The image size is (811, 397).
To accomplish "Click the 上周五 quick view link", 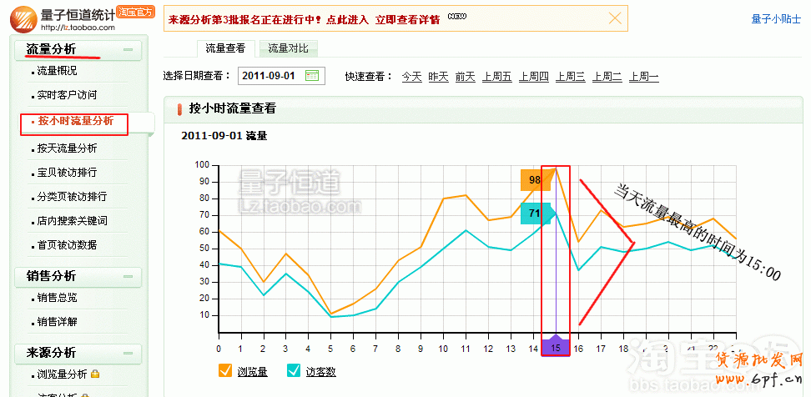I will [x=496, y=77].
